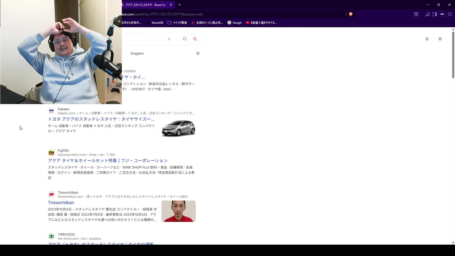Click the scrollbar up arrow
The width and height of the screenshot is (455, 256).
[453, 29]
